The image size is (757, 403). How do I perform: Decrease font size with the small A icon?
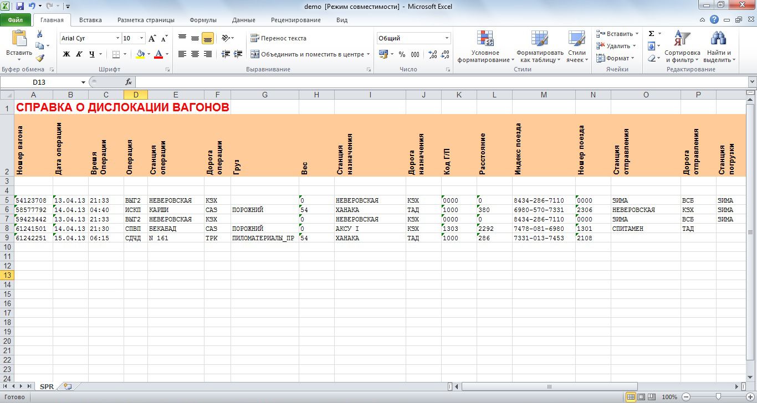[x=164, y=38]
